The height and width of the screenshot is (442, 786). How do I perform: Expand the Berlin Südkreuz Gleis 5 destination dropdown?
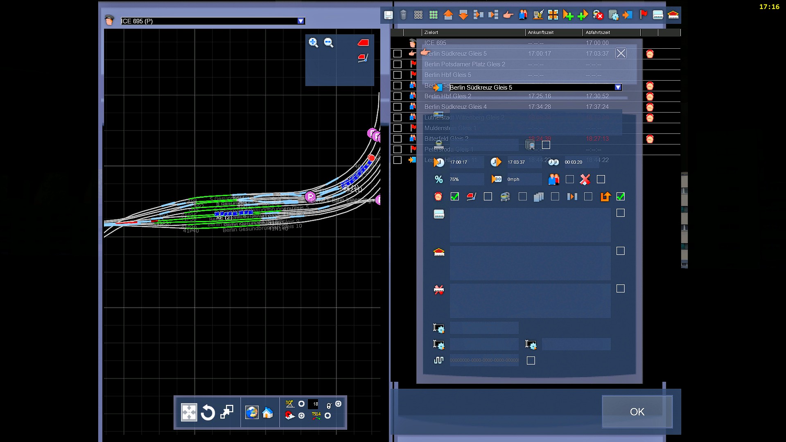click(x=618, y=88)
